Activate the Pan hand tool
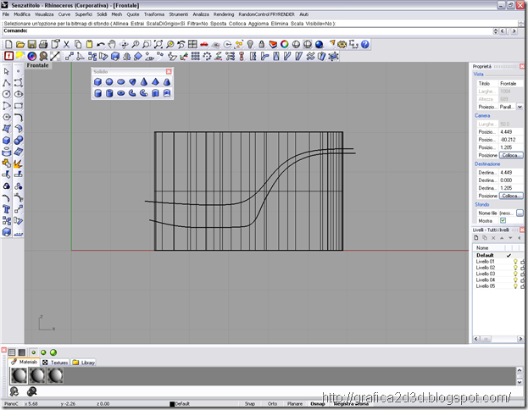This screenshot has height=410, width=528. tap(112, 44)
